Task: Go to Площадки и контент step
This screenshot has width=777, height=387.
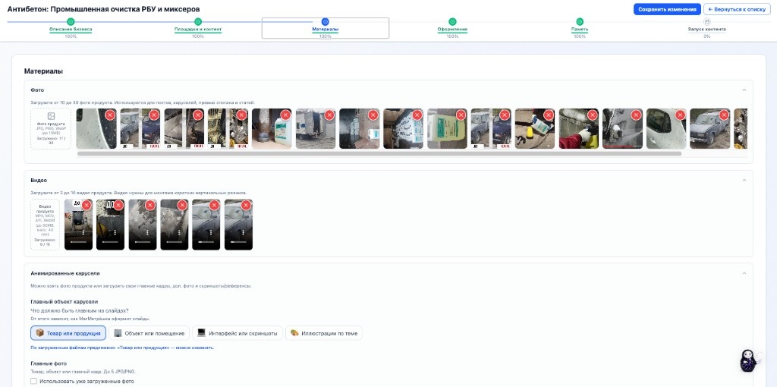Action: point(198,29)
